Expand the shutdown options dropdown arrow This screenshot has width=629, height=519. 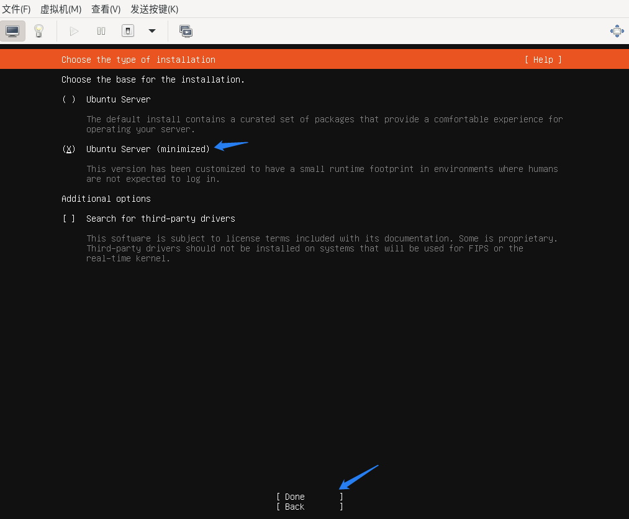click(152, 31)
